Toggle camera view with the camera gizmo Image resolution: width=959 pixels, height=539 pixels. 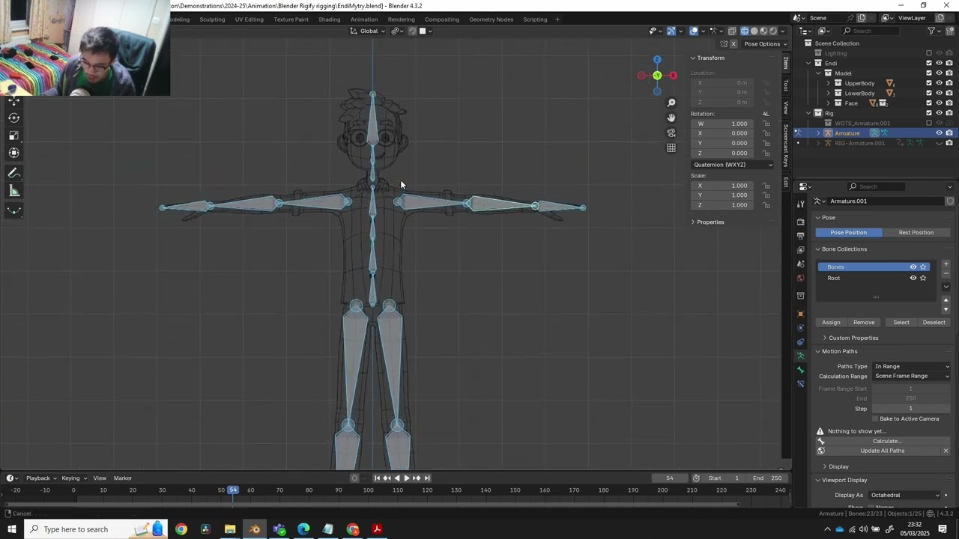click(x=671, y=133)
